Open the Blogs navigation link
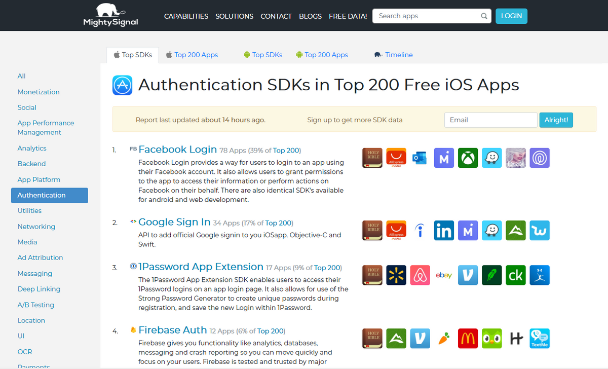 (x=310, y=16)
